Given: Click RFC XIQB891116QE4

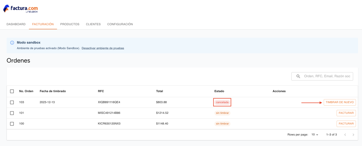Looking at the screenshot, I should 109,102.
